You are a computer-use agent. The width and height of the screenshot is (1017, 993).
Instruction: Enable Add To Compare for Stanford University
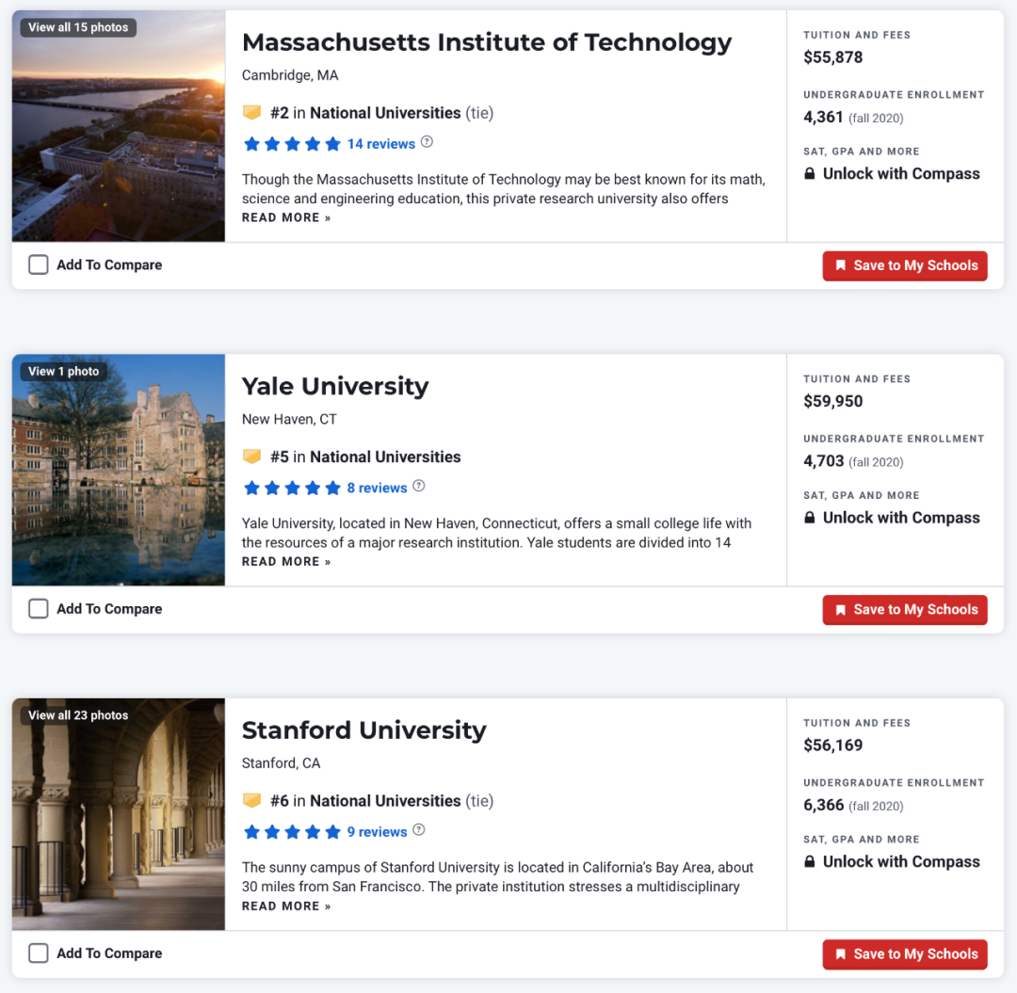(x=38, y=953)
